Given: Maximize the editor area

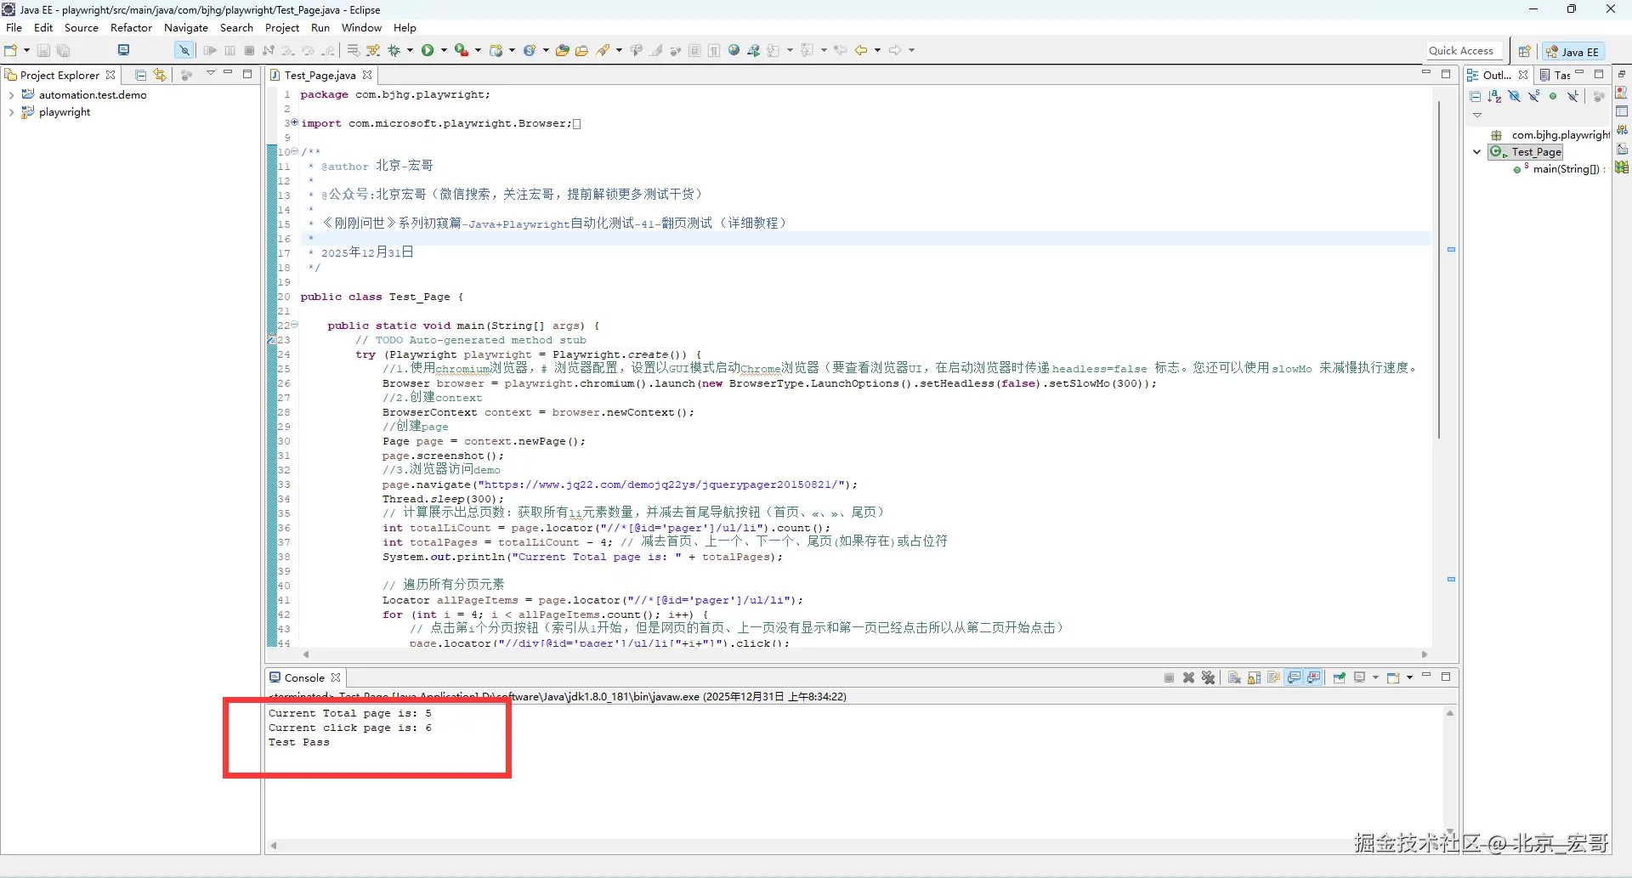Looking at the screenshot, I should point(1446,74).
